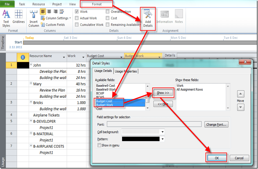The image size is (258, 169).
Task: Click OK in Detail Styles dialog
Action: click(217, 158)
